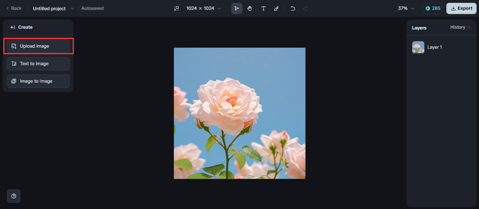
Task: Choose Image to image option
Action: pyautogui.click(x=38, y=81)
